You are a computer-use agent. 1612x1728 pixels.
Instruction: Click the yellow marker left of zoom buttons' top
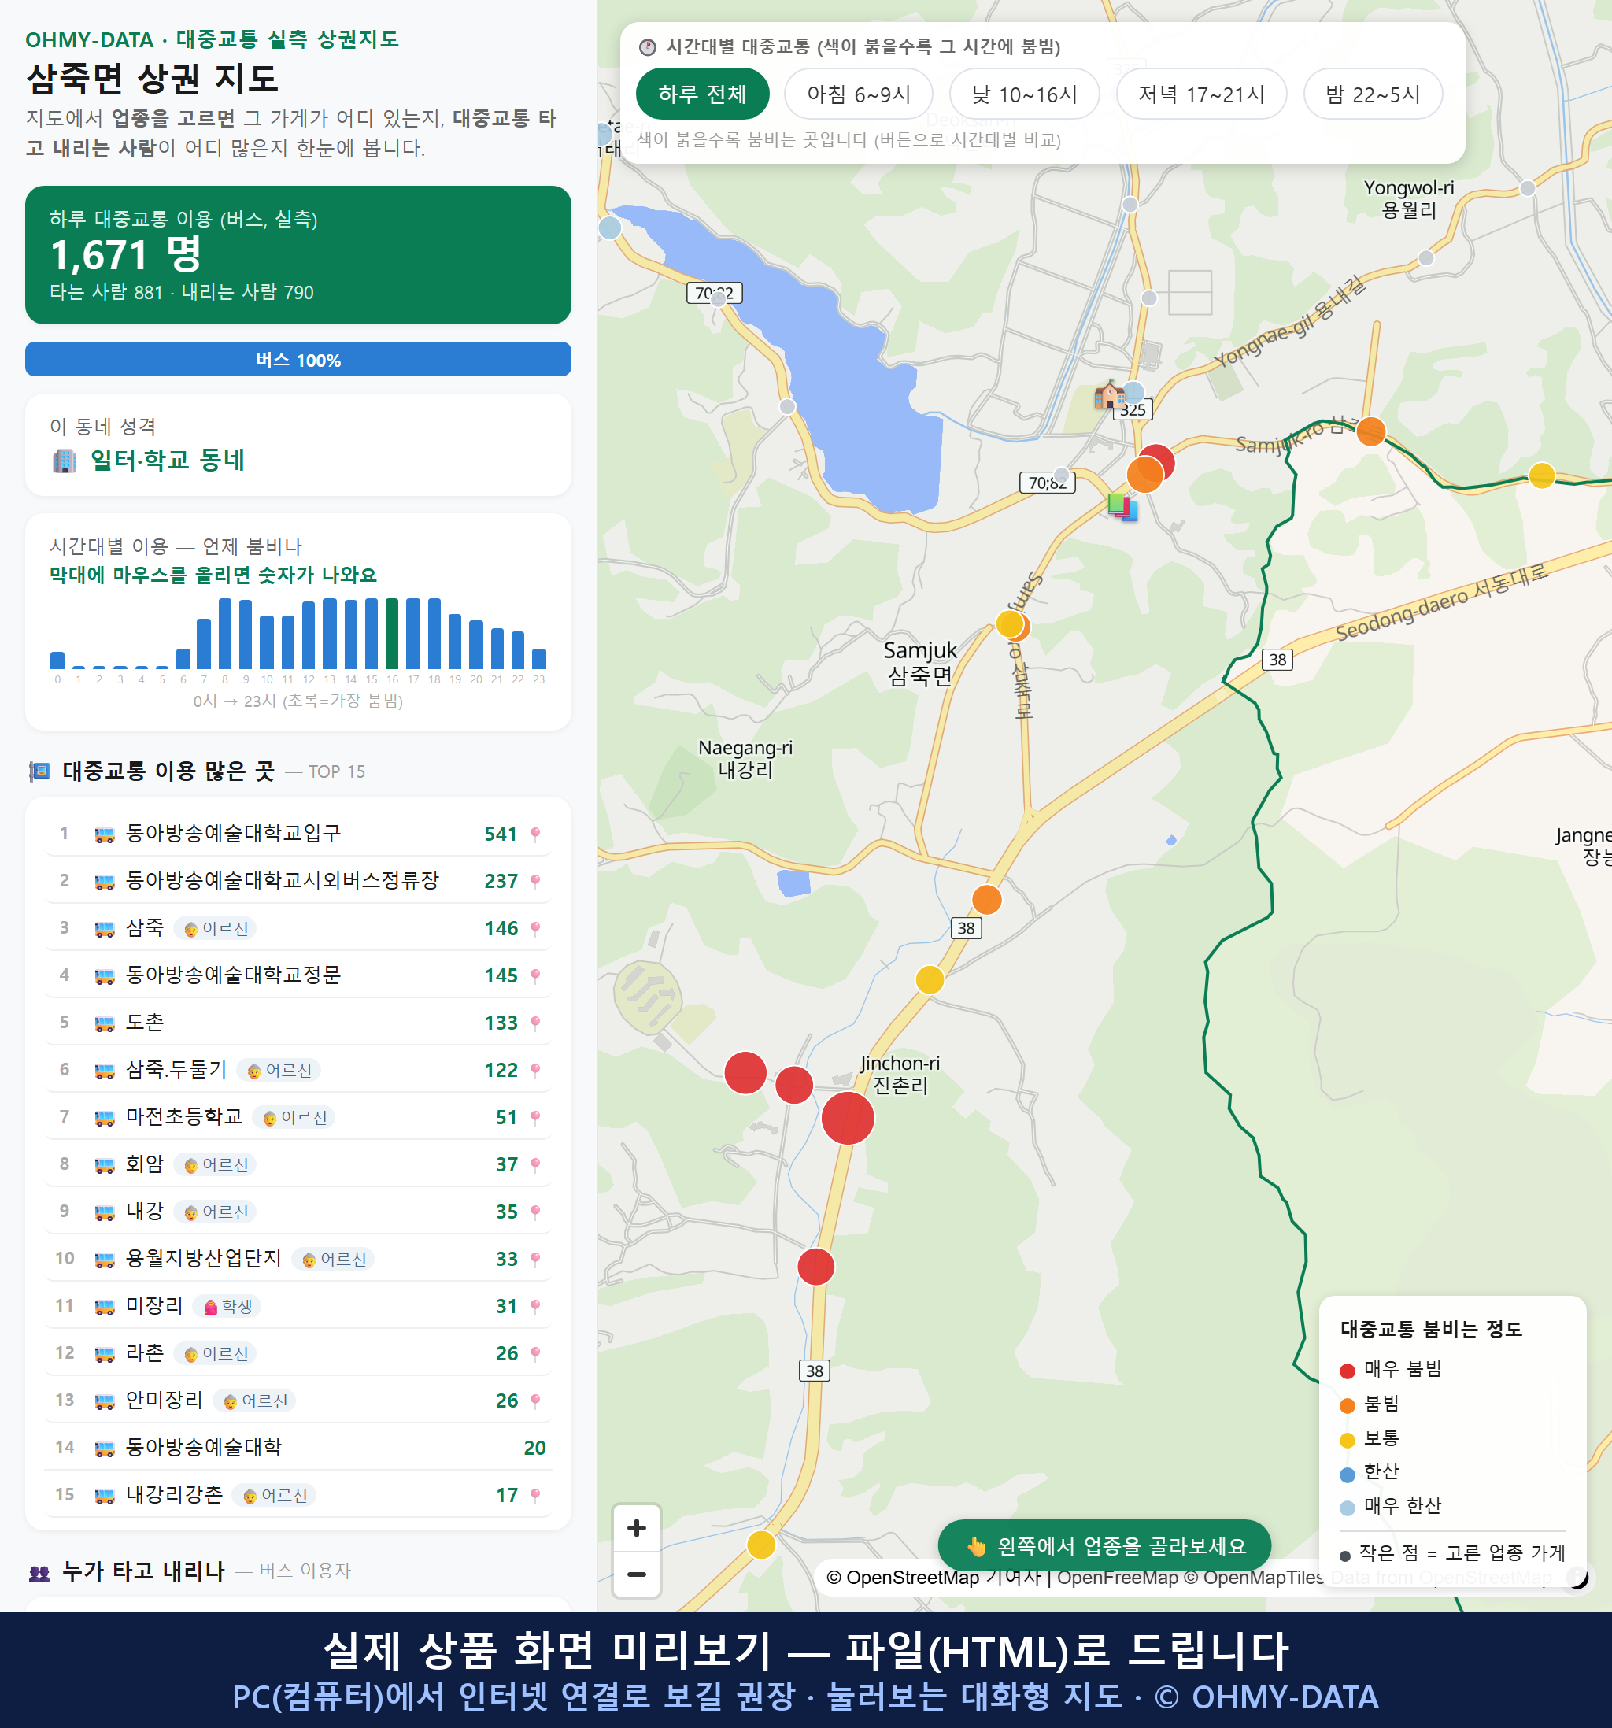click(761, 1545)
